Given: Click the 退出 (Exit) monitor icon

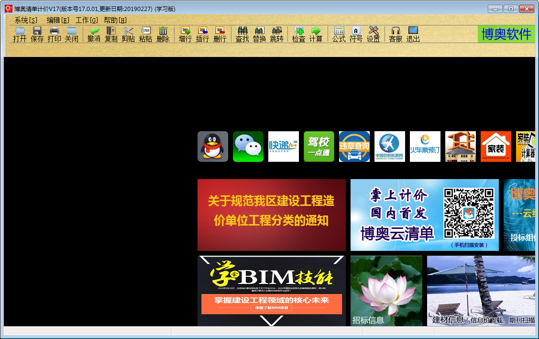Looking at the screenshot, I should (413, 34).
